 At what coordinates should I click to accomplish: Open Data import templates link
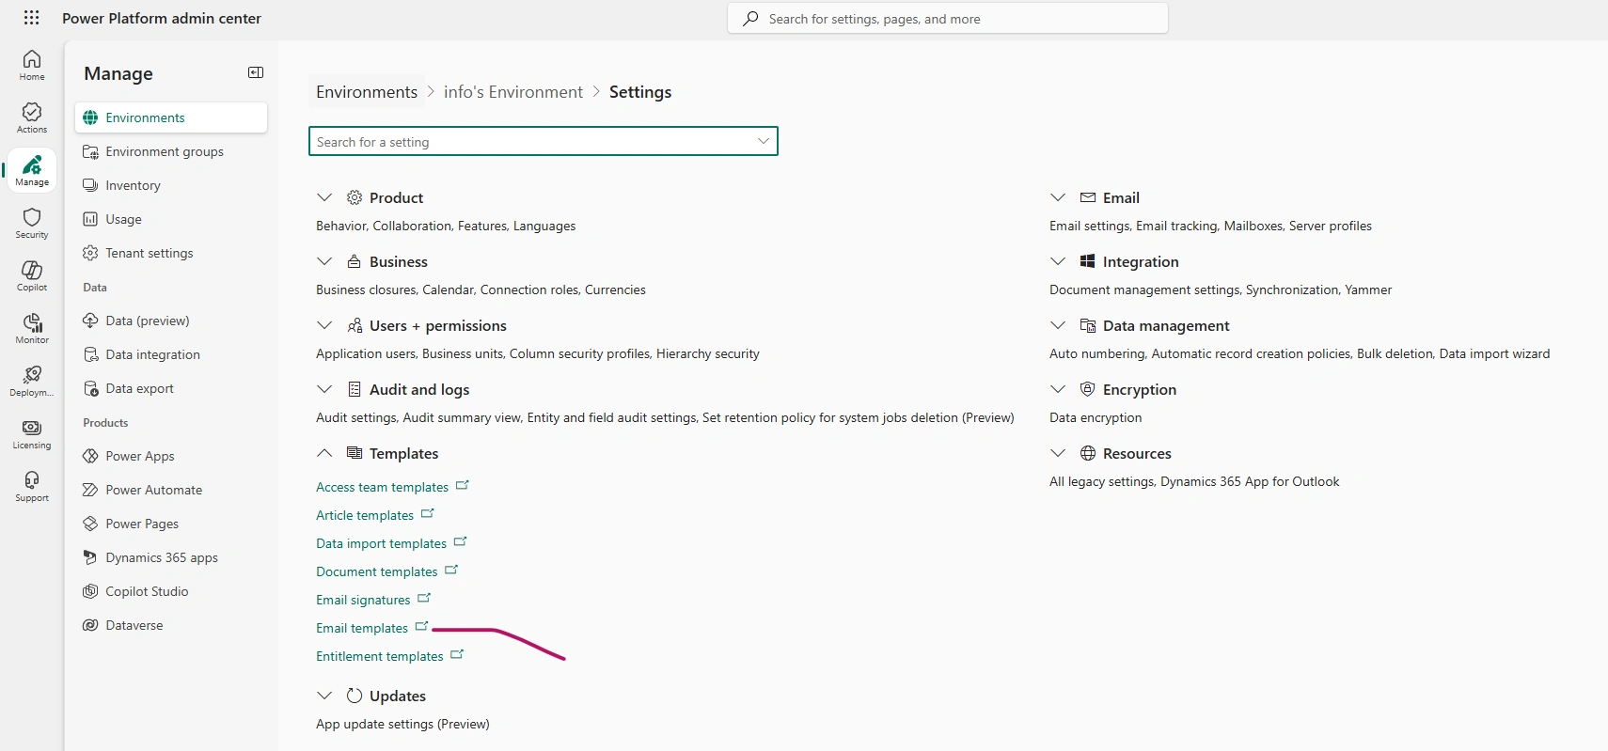click(381, 543)
